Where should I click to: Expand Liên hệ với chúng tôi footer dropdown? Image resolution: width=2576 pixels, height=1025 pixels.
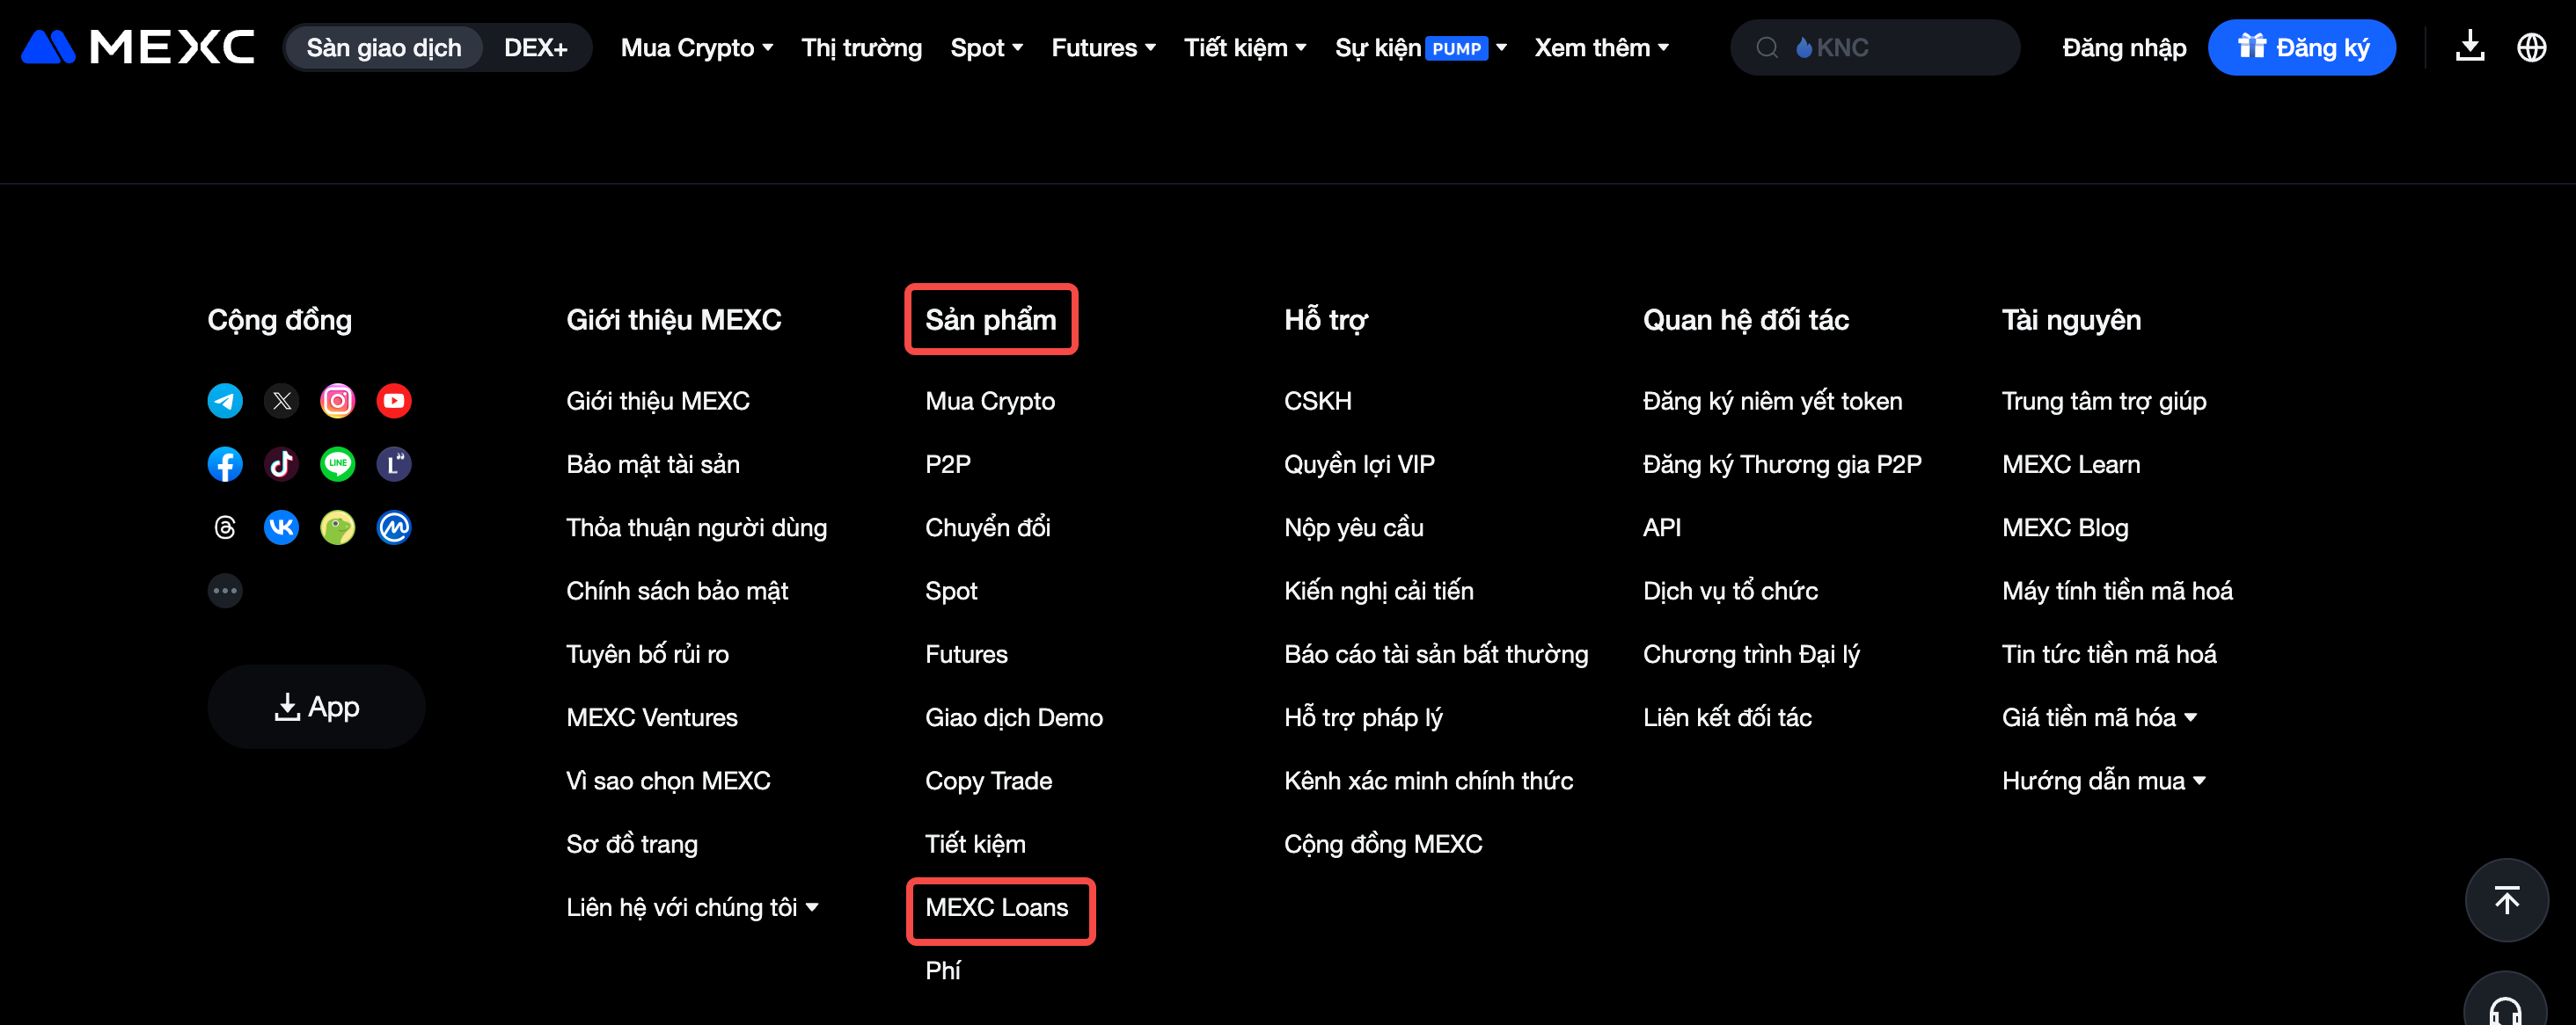tap(692, 907)
